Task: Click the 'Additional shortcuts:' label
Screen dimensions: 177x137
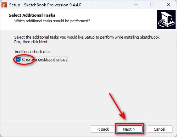Action: point(32,52)
